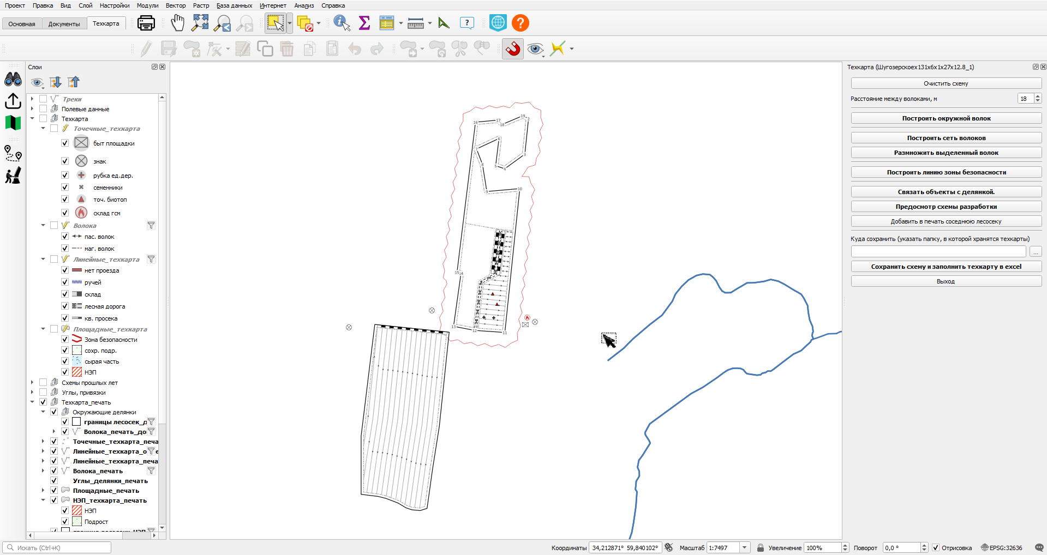The height and width of the screenshot is (555, 1047).
Task: Open the Select features tool dropdown arrow
Action: [x=289, y=23]
